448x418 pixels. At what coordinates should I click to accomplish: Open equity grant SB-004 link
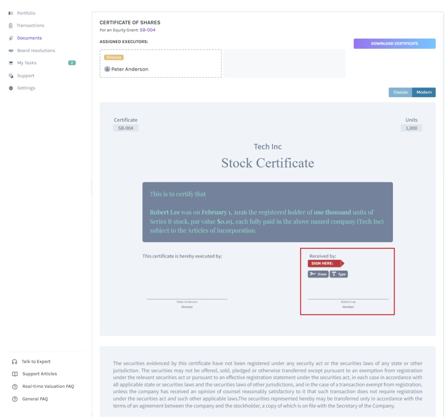click(x=147, y=30)
